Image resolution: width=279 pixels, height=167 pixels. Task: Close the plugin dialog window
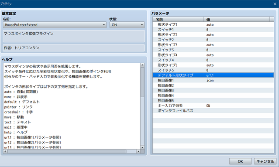point(275,4)
